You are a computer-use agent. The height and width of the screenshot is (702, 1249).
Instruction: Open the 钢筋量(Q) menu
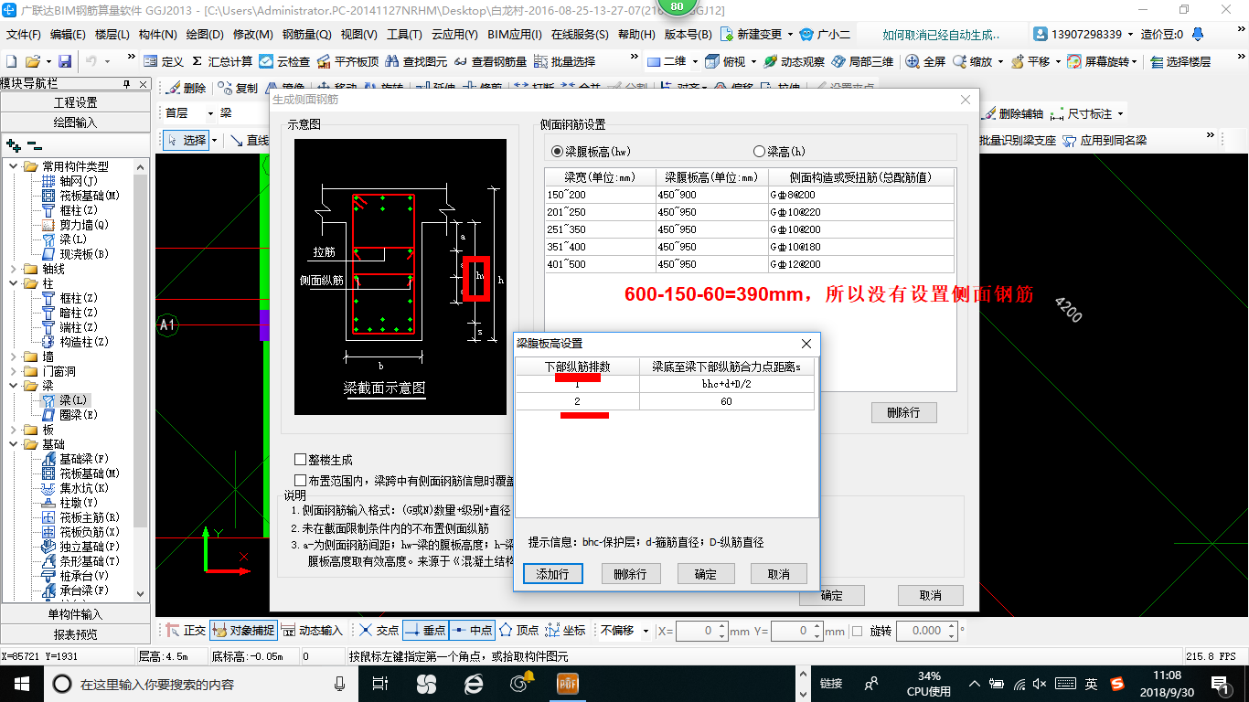[307, 35]
